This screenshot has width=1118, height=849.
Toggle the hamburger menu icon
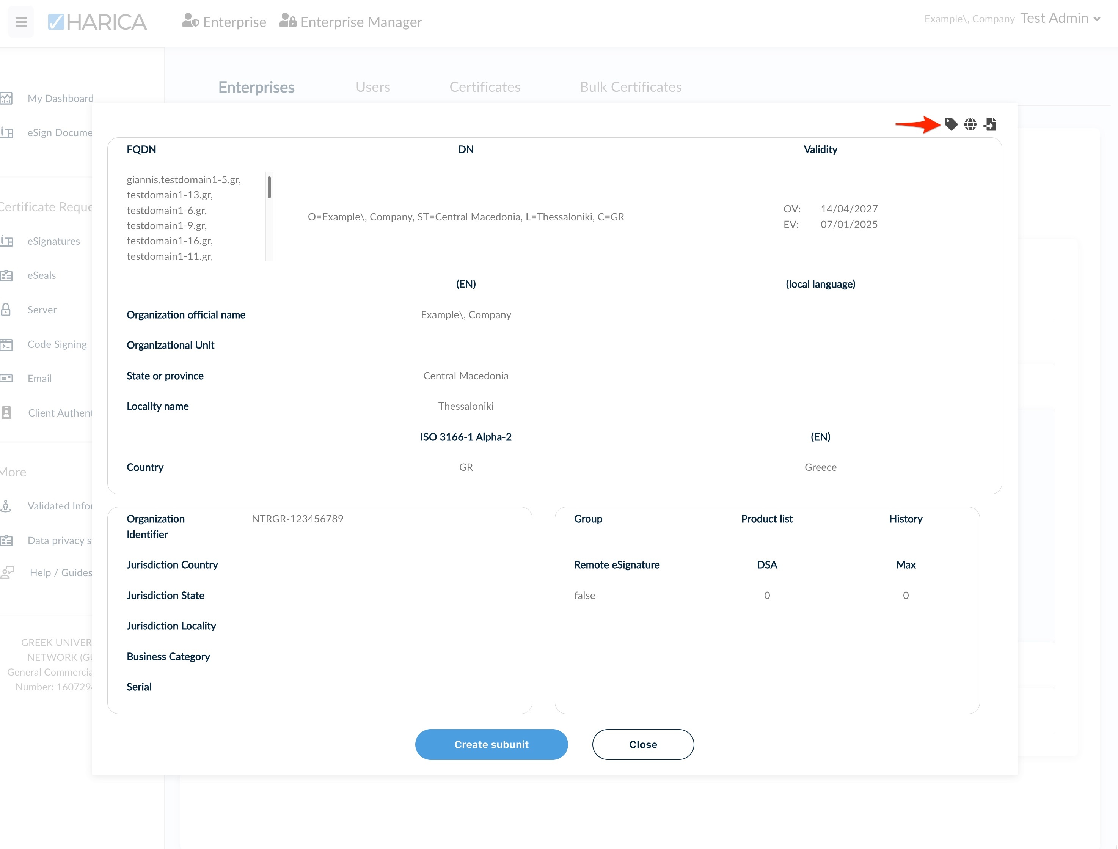(x=21, y=22)
